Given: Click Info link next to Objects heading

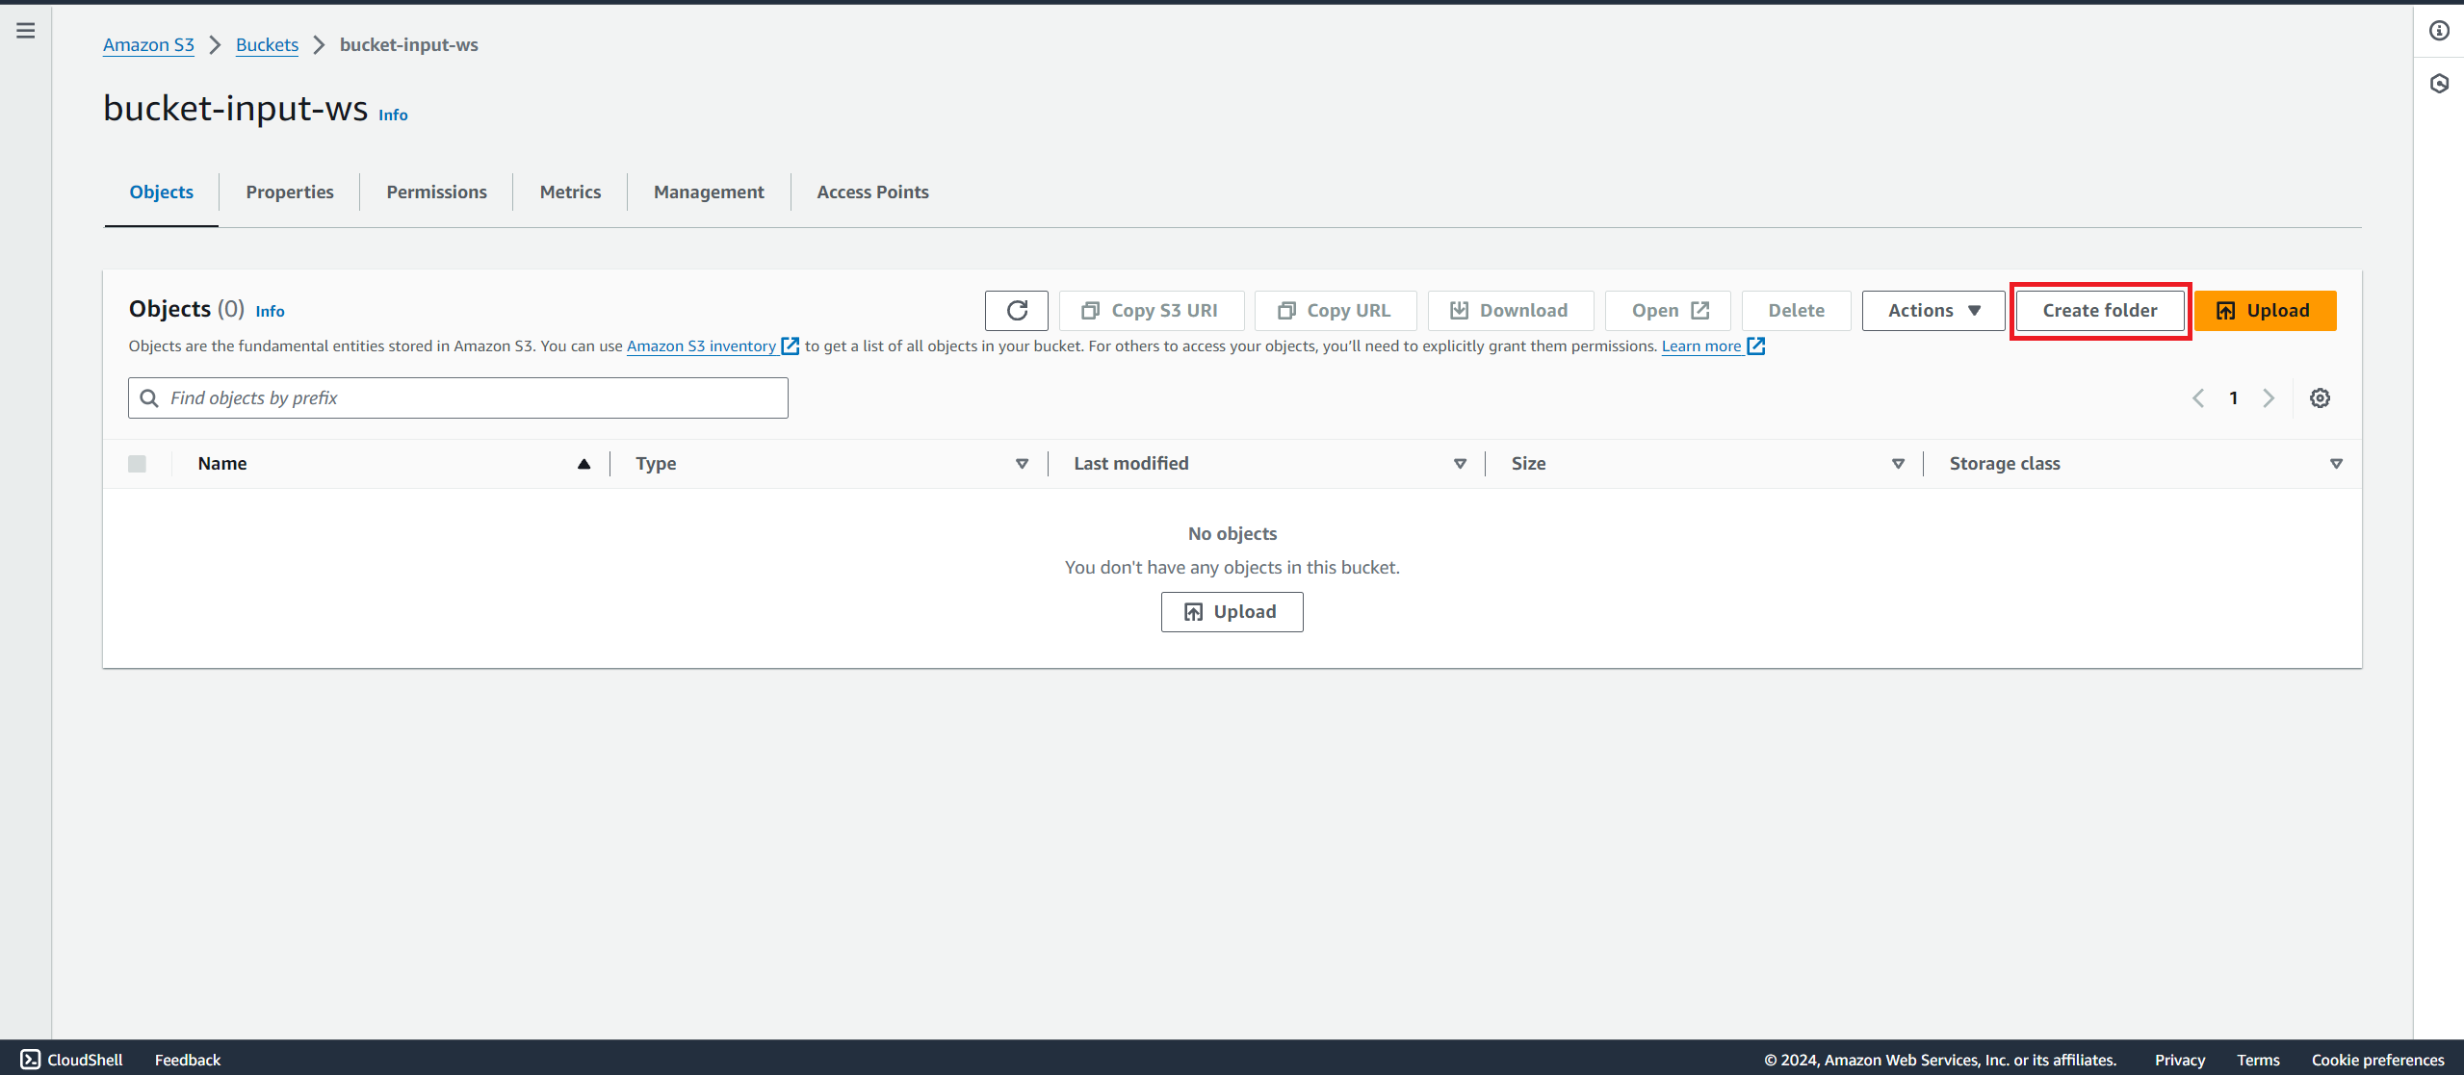Looking at the screenshot, I should (x=270, y=311).
